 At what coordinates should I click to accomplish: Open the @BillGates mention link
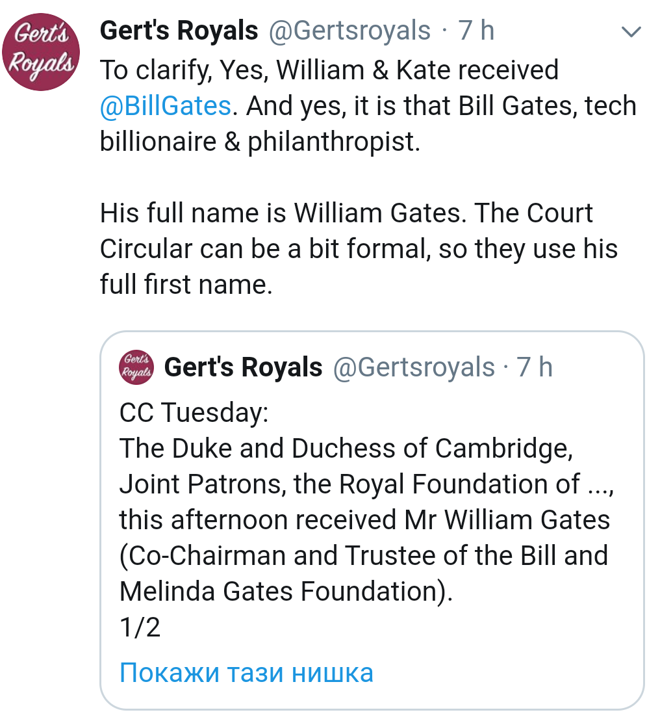tap(166, 106)
